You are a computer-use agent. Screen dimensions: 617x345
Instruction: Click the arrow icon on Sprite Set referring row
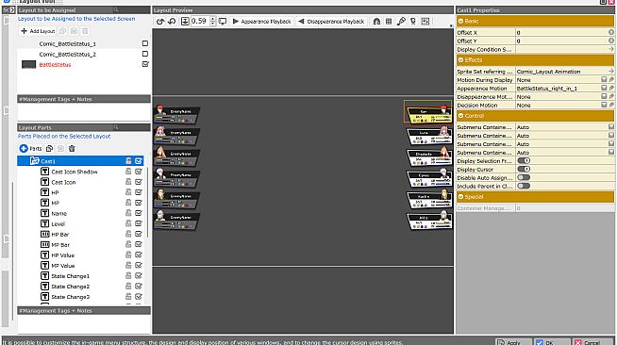tap(610, 71)
